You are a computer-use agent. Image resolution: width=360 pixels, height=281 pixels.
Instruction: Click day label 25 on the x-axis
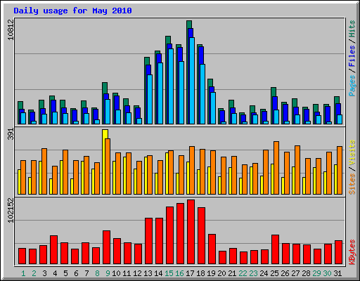pyautogui.click(x=274, y=273)
